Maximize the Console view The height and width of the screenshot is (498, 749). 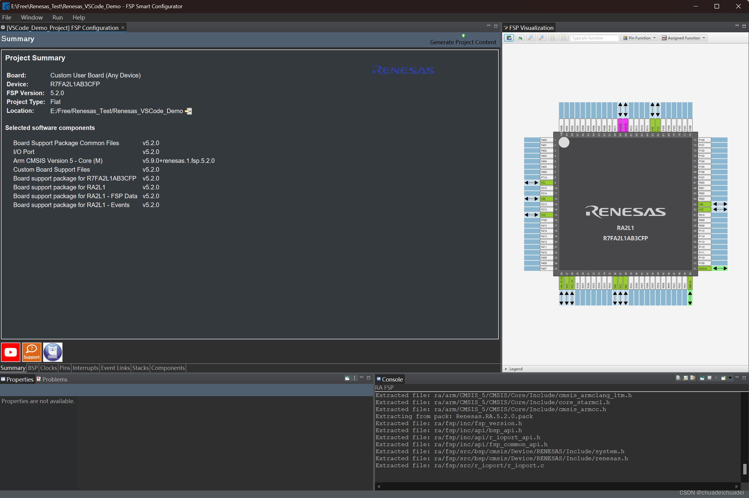pos(744,378)
